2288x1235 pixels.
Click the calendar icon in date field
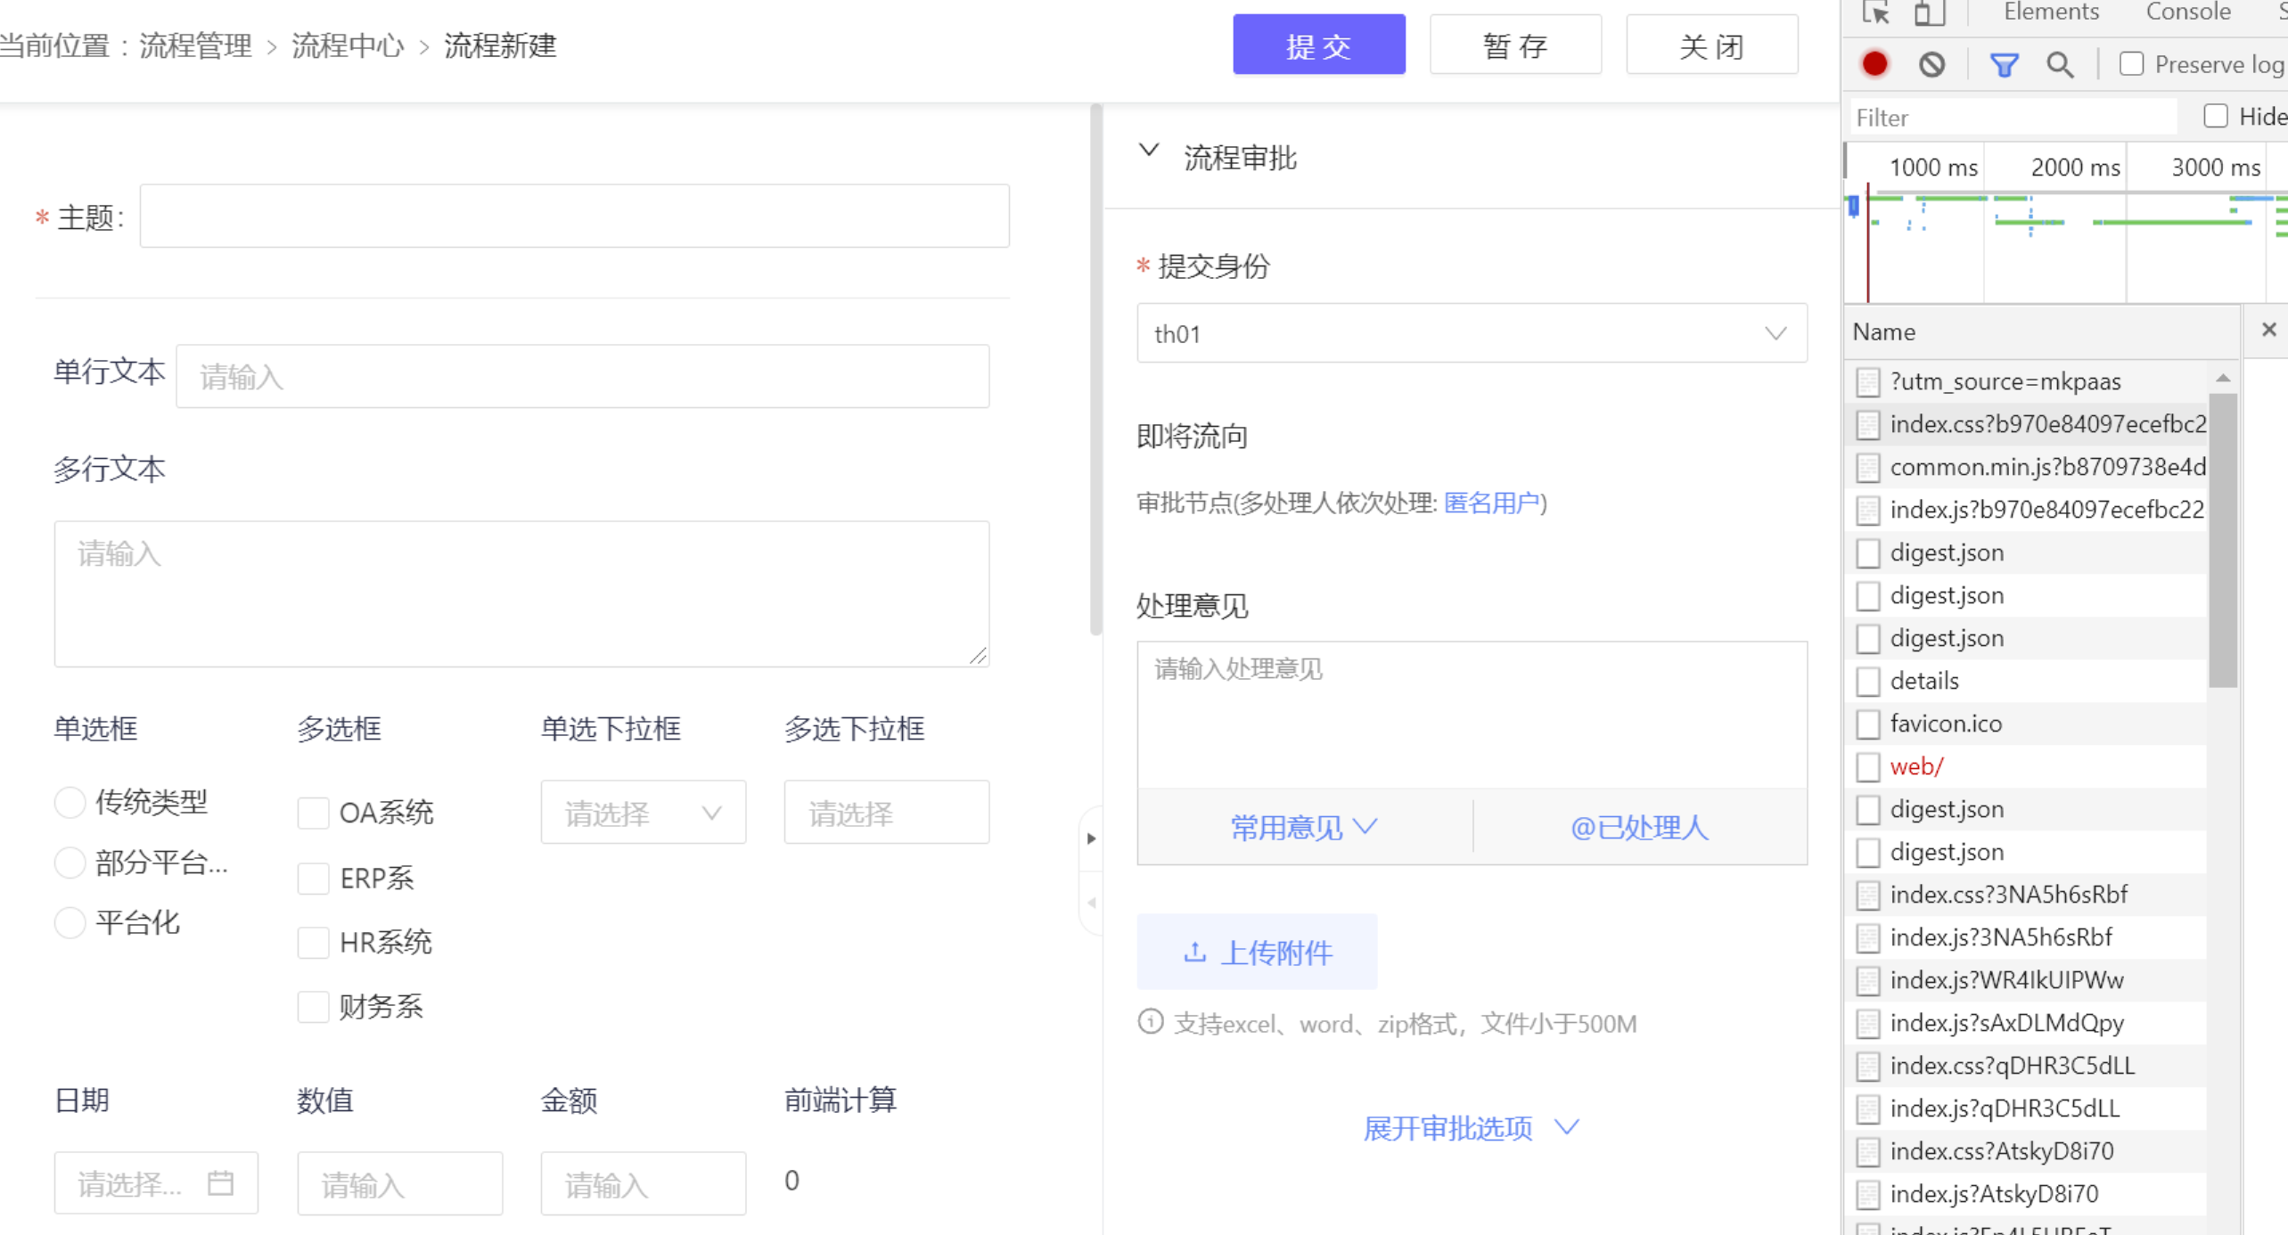click(x=220, y=1182)
